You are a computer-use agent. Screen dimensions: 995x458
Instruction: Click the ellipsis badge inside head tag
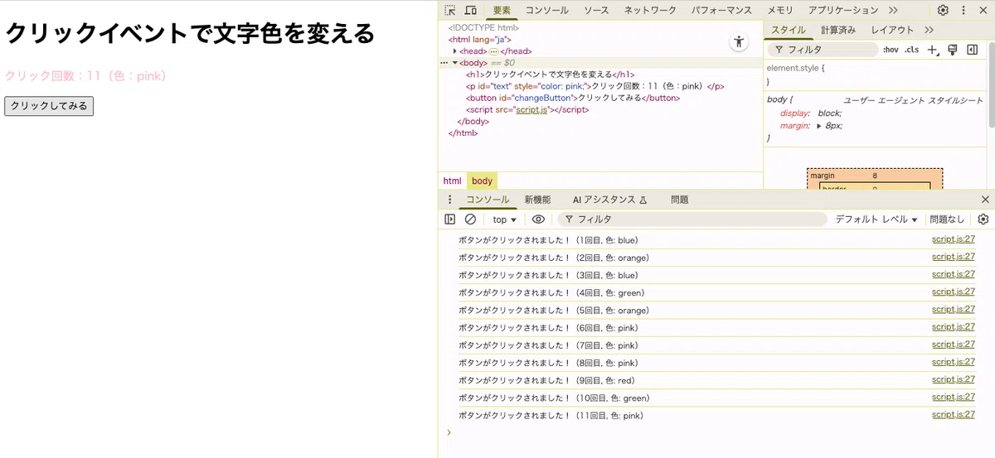pos(493,51)
